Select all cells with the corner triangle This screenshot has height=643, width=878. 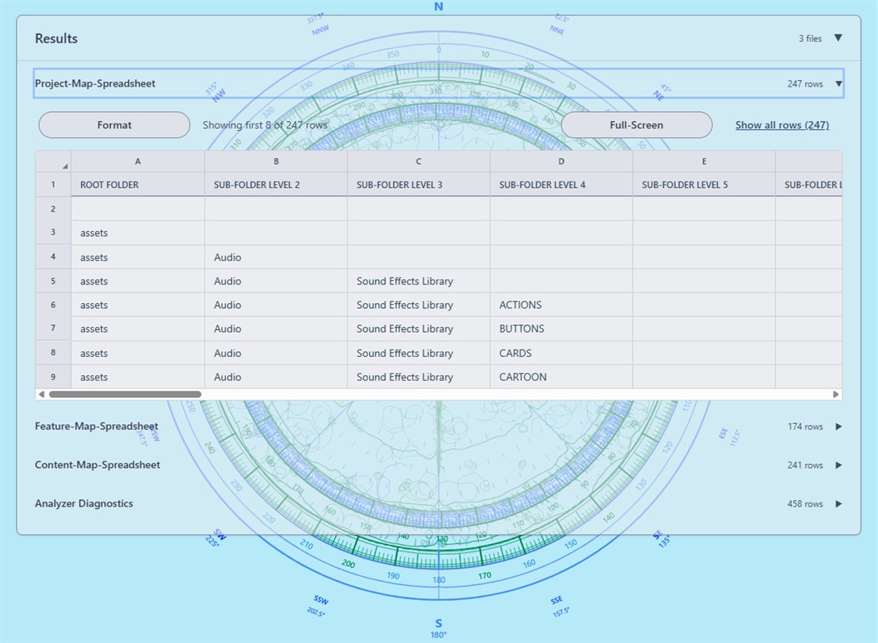click(65, 166)
